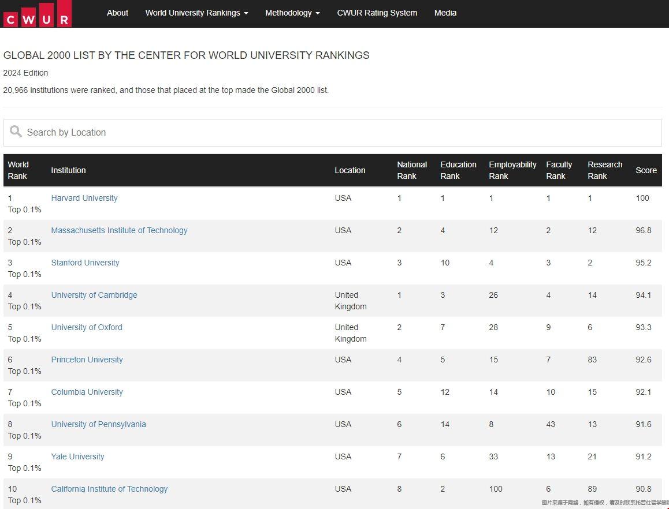669x509 pixels.
Task: Click the World Rank column header
Action: [18, 170]
